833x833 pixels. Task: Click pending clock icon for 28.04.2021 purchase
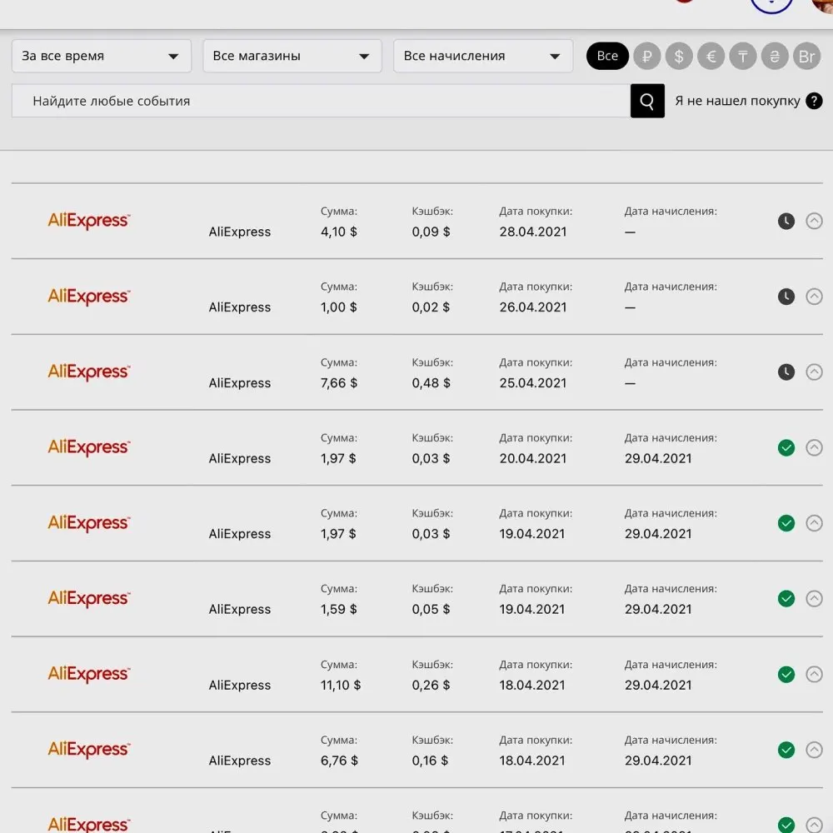pyautogui.click(x=786, y=221)
